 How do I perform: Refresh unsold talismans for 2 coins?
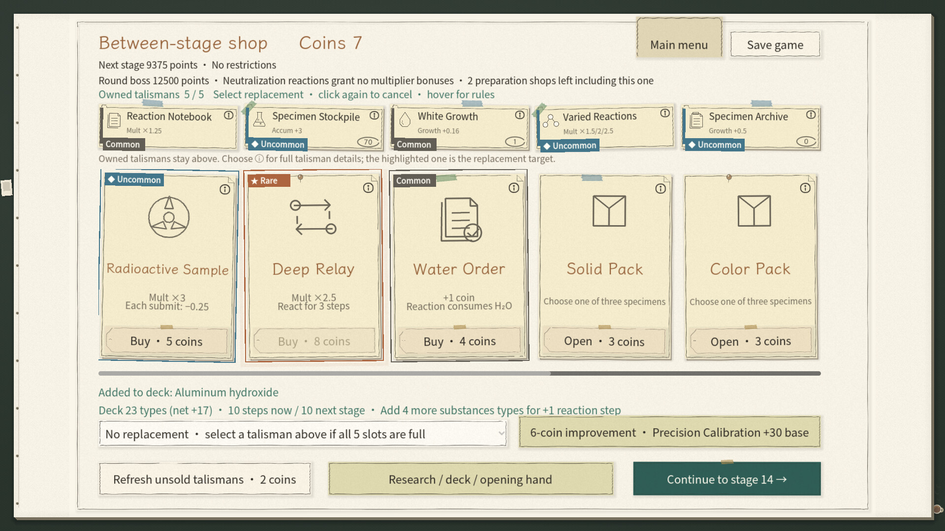click(x=205, y=479)
